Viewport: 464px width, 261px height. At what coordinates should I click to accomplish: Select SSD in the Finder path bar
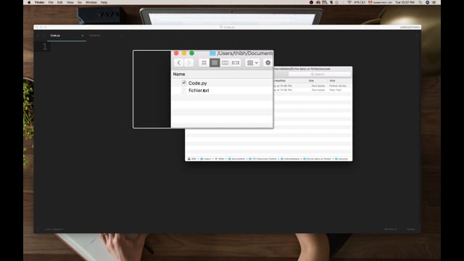(192, 159)
